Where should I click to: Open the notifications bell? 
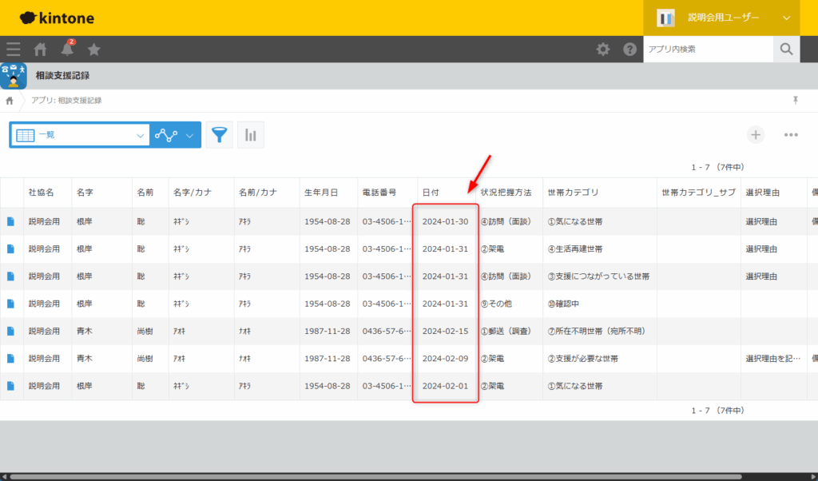pyautogui.click(x=67, y=50)
